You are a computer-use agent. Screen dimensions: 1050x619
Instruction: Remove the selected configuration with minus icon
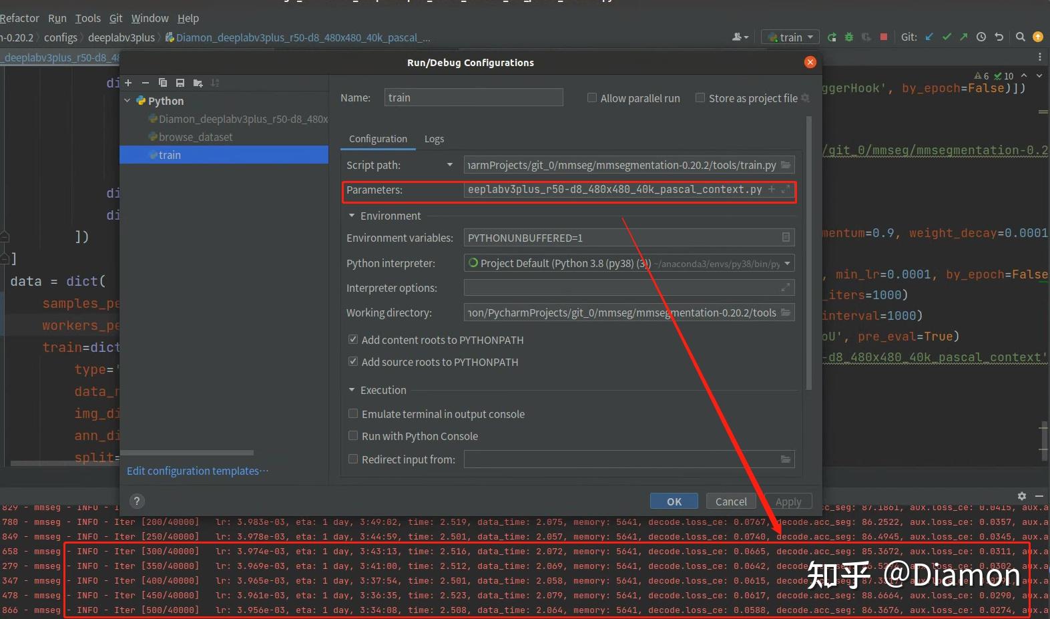[145, 83]
